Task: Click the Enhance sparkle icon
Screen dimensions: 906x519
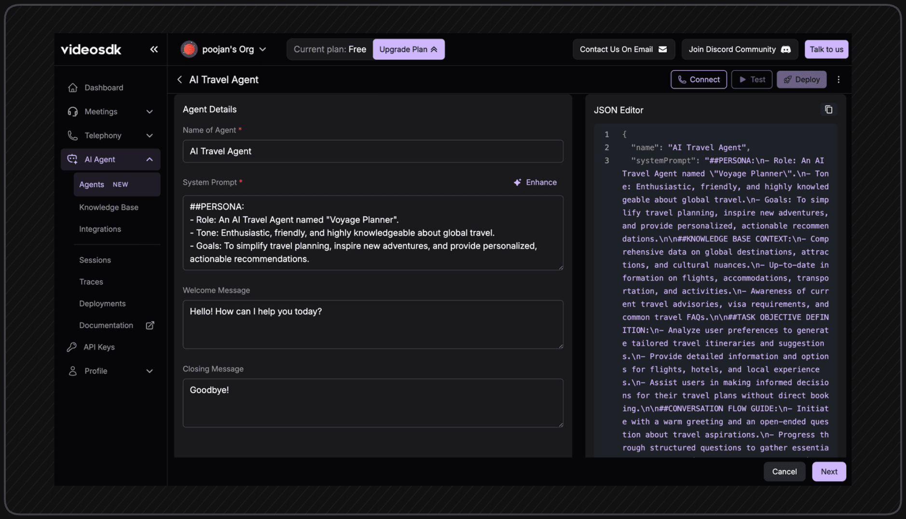Action: [x=517, y=182]
